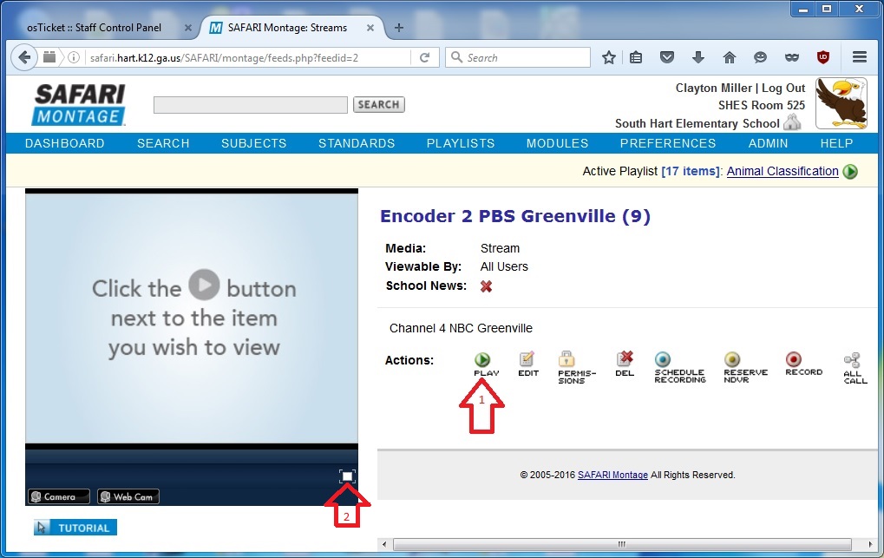This screenshot has width=884, height=558.
Task: Click the Log Out link
Action: (x=783, y=89)
